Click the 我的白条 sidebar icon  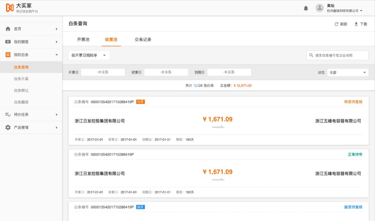[8, 54]
